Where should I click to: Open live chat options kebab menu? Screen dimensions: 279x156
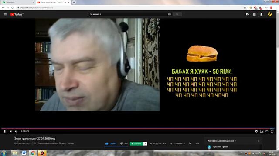tap(258, 141)
